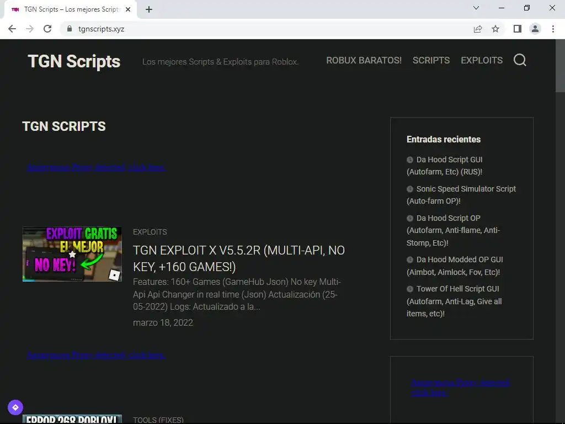565x424 pixels.
Task: Click clock icon beside Da Hood Modded
Action: (x=410, y=259)
